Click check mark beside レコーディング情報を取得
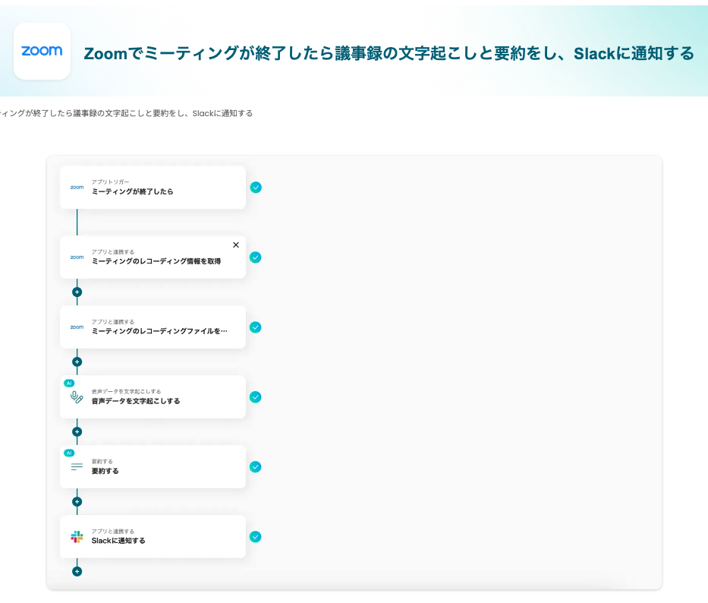 click(256, 257)
